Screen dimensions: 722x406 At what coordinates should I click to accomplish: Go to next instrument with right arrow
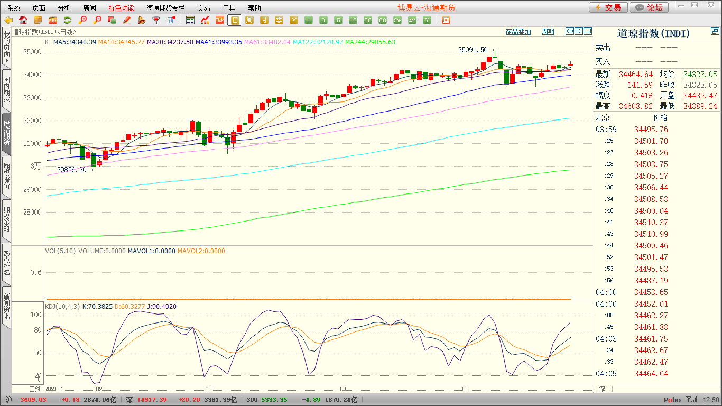click(579, 31)
